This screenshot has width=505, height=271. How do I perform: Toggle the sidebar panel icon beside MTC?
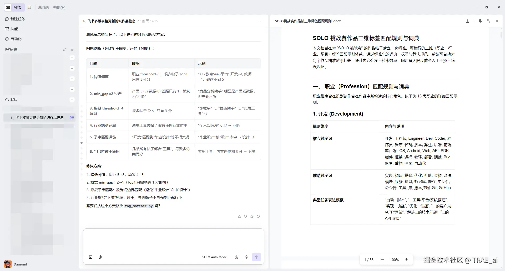pos(29,7)
